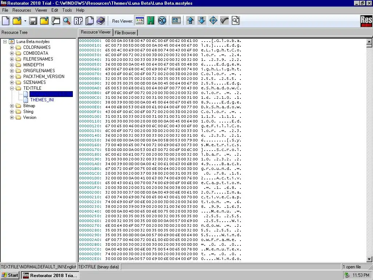Click the offset 00000000 first hex row

160,41
